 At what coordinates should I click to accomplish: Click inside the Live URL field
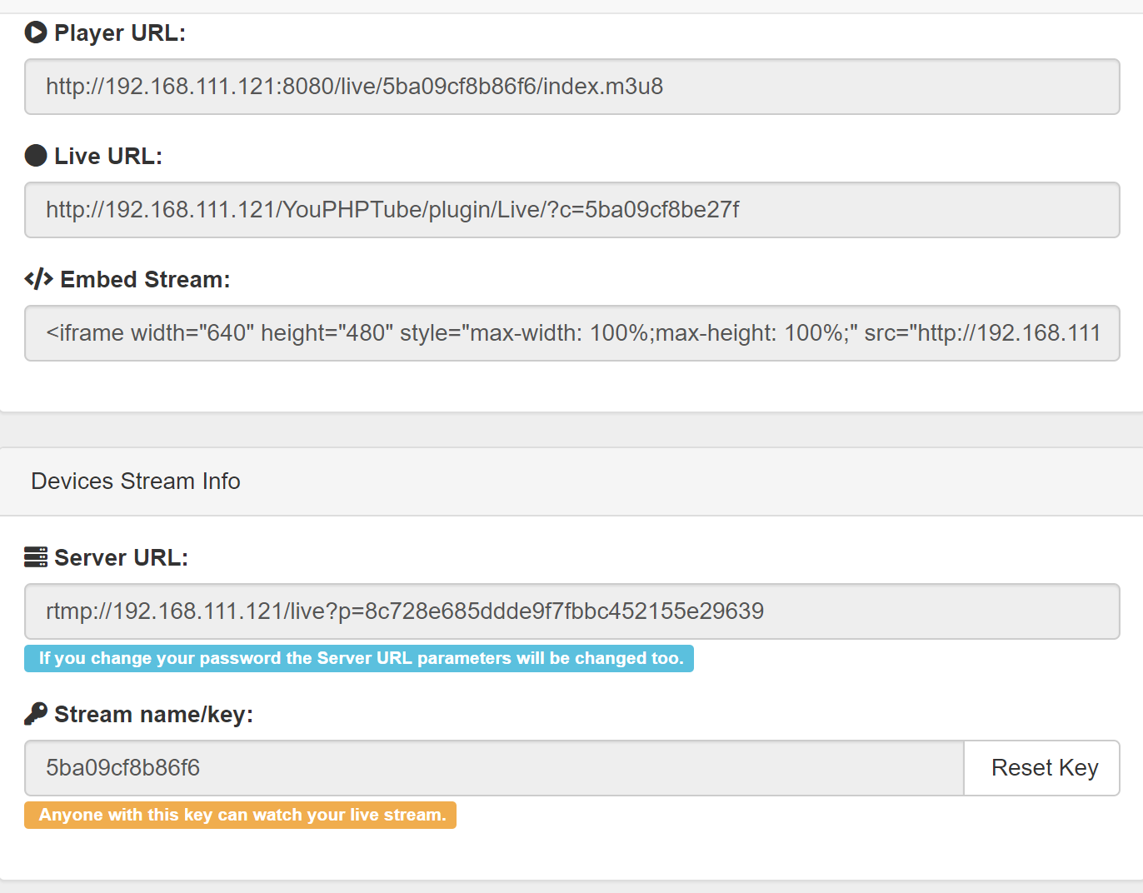[x=571, y=210]
